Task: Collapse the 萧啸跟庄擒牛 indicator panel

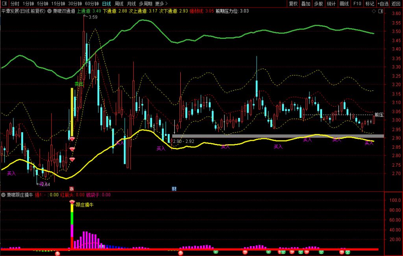Action: tap(3, 195)
